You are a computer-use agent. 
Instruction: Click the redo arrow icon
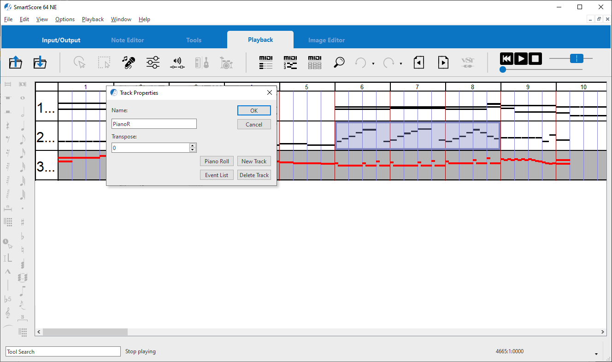pyautogui.click(x=389, y=62)
